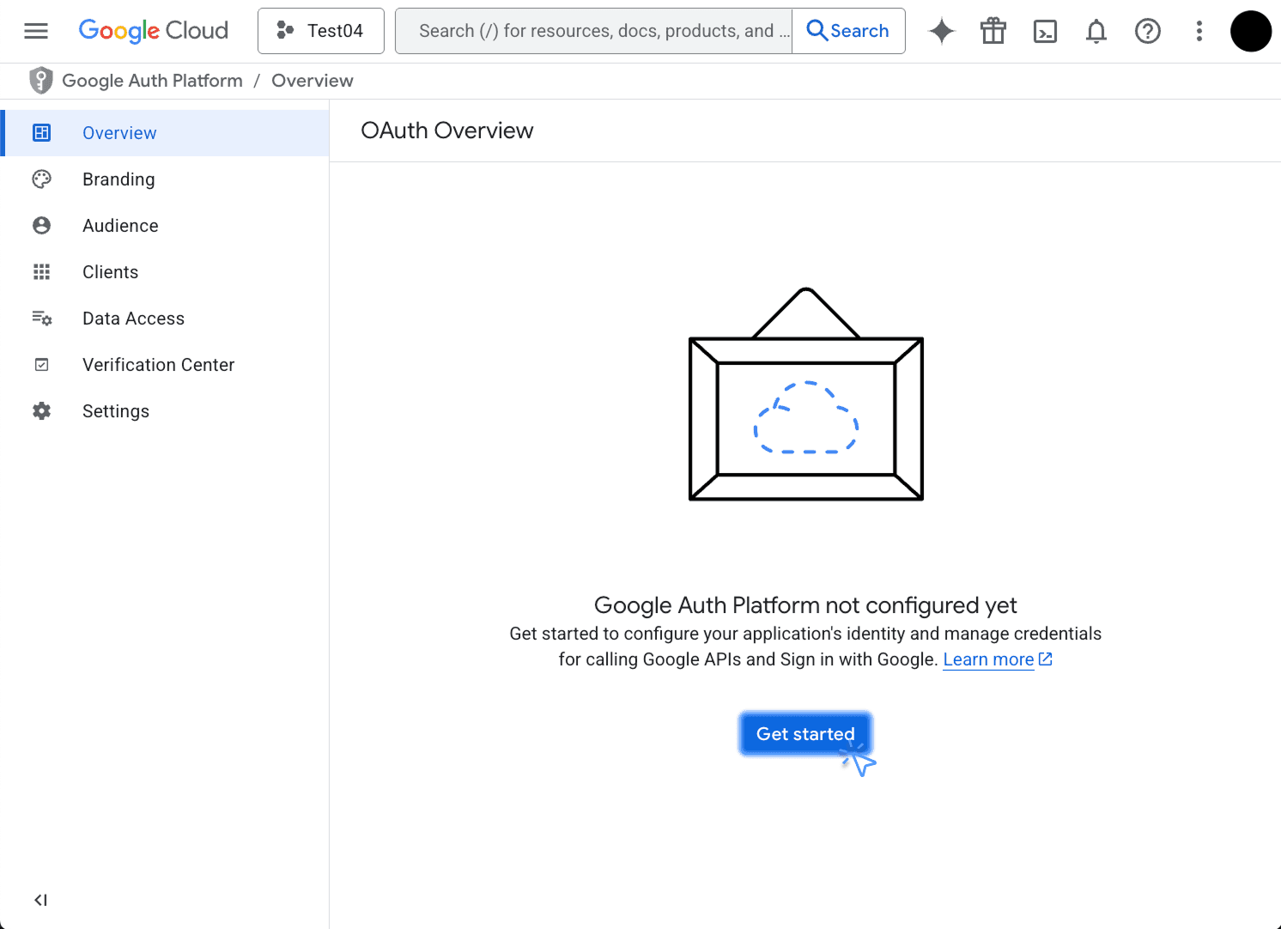Open the Branding sidebar item

coord(164,179)
